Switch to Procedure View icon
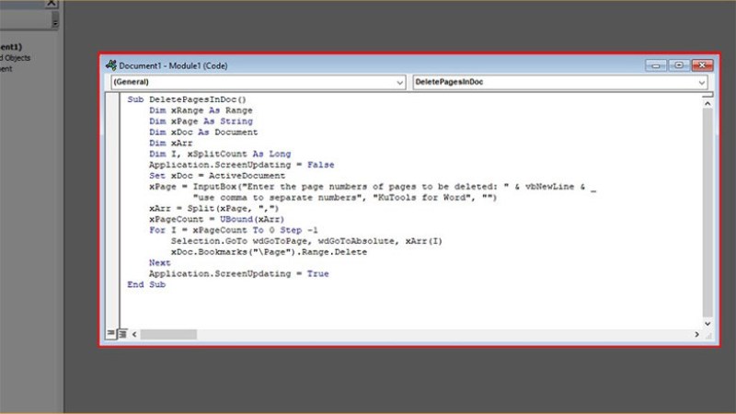The height and width of the screenshot is (414, 736). [110, 333]
